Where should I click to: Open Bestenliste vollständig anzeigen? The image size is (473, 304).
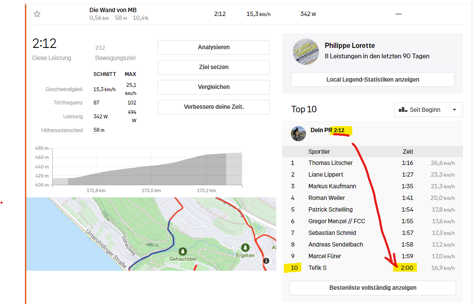pos(372,288)
